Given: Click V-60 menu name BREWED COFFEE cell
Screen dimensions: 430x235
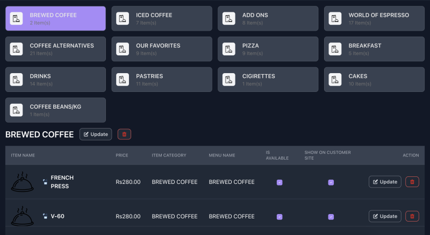Looking at the screenshot, I should [232, 216].
